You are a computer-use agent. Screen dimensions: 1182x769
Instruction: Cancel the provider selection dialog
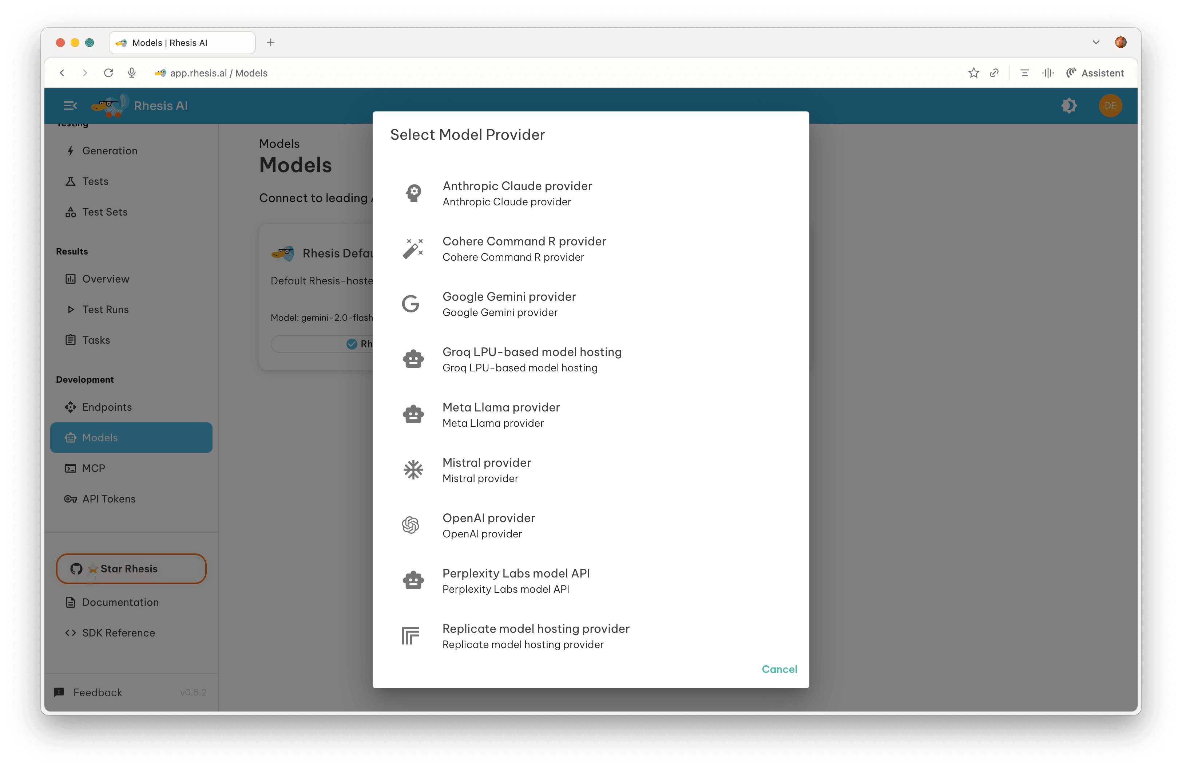[779, 669]
